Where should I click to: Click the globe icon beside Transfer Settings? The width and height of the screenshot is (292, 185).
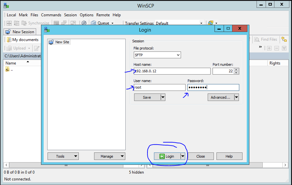[210, 23]
